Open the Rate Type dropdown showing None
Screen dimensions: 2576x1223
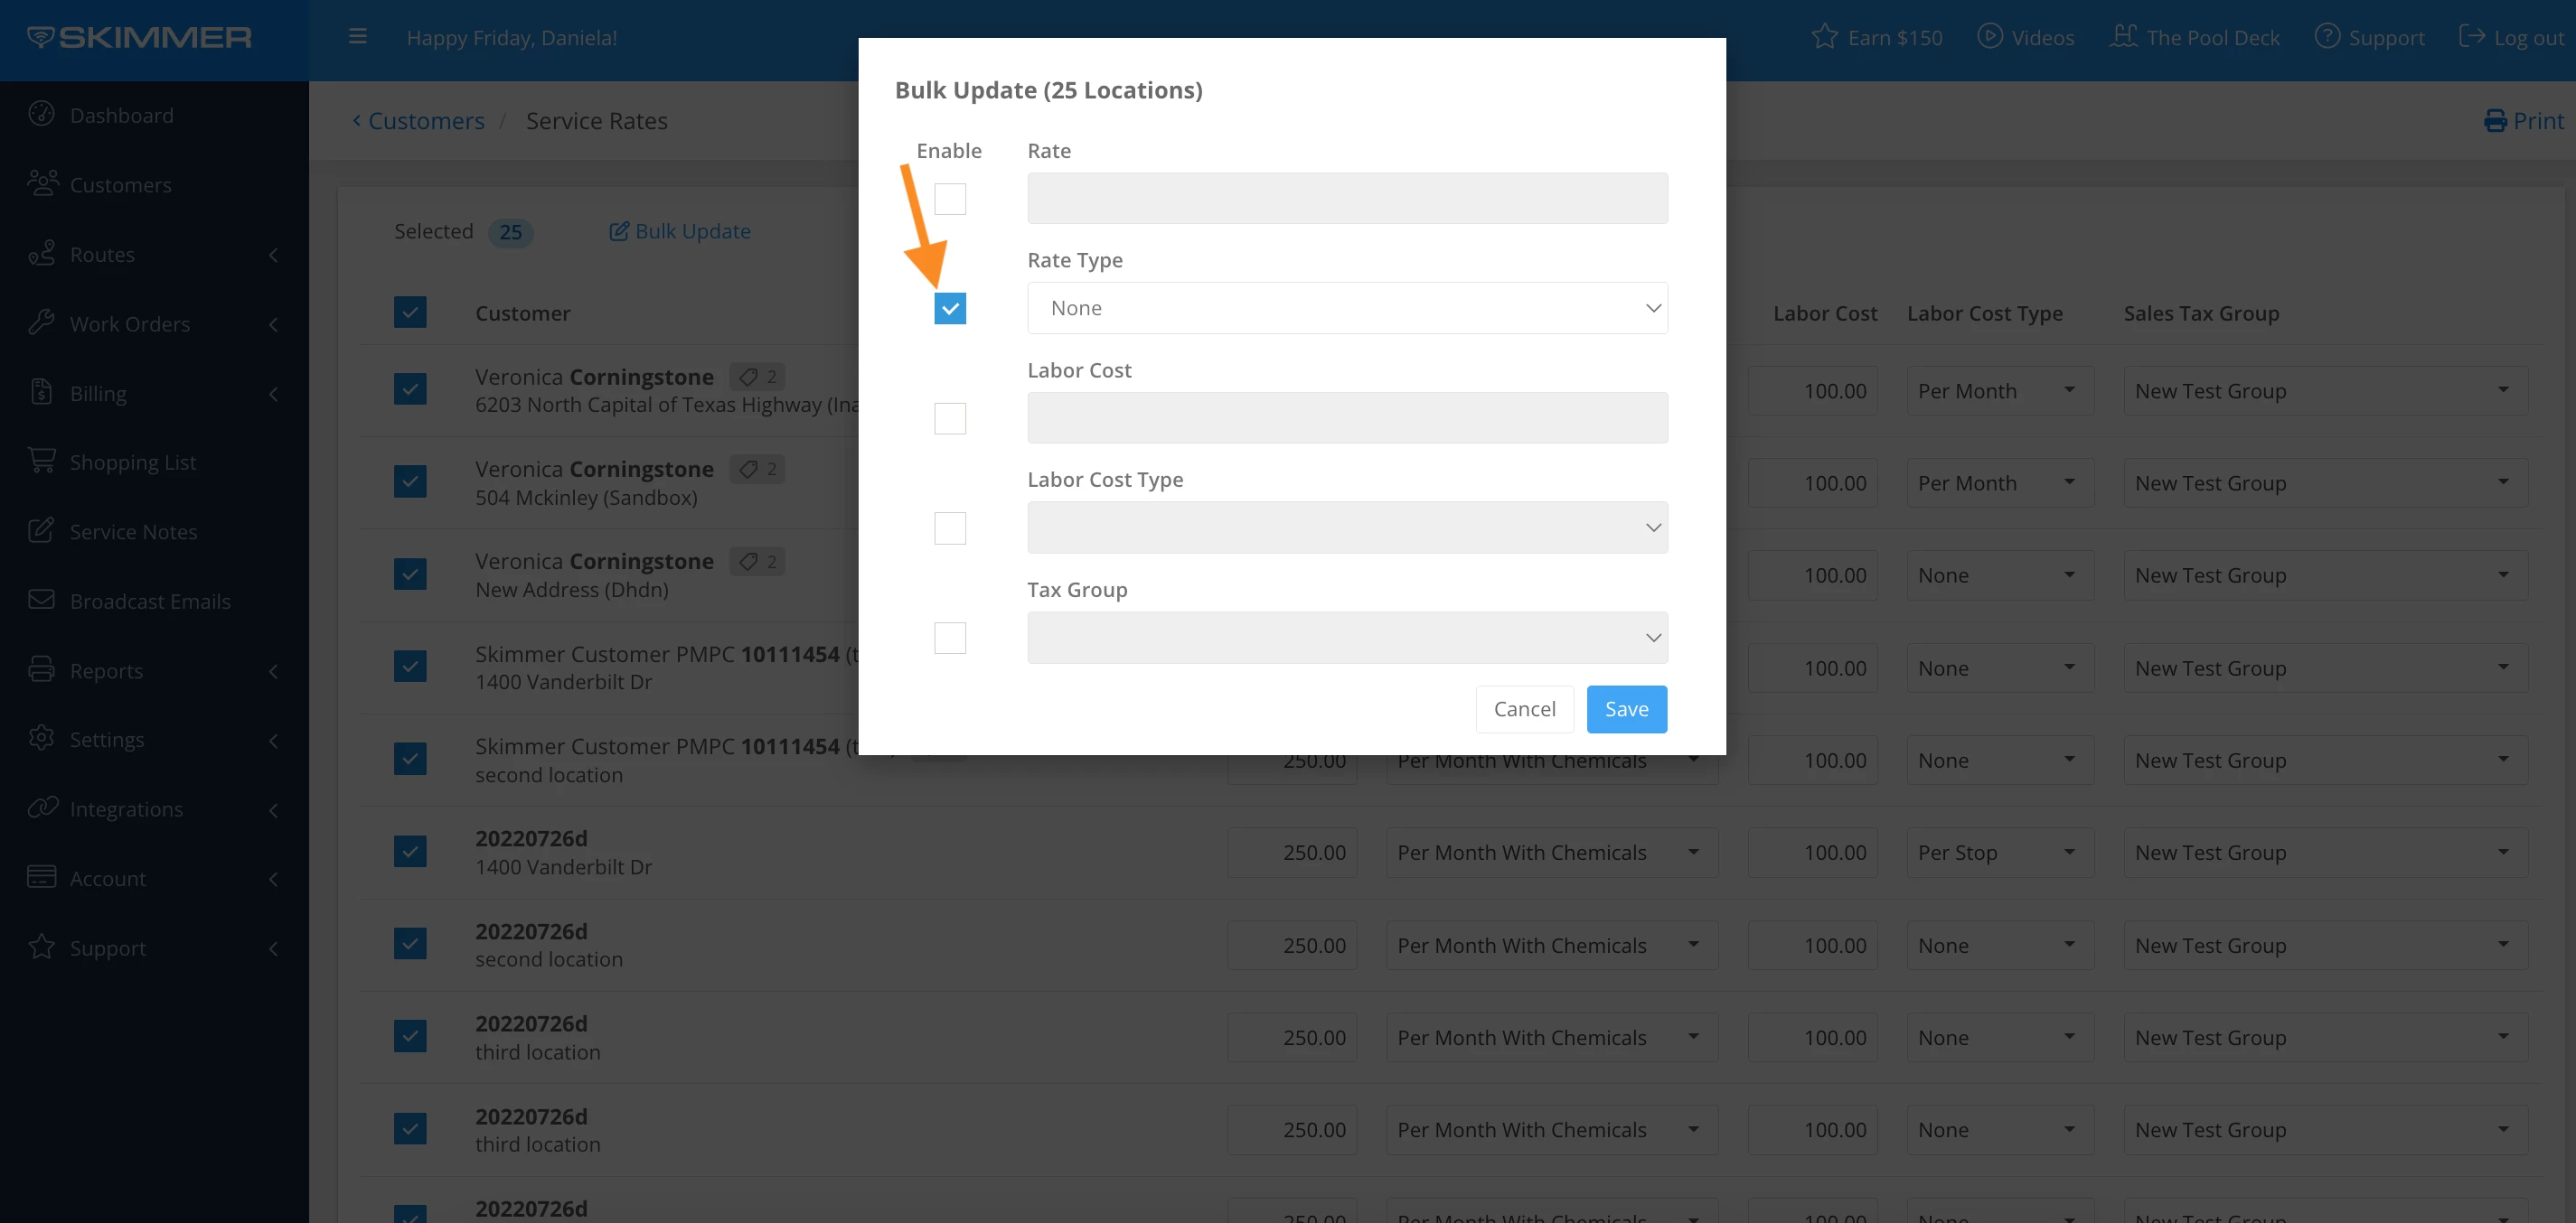tap(1346, 308)
